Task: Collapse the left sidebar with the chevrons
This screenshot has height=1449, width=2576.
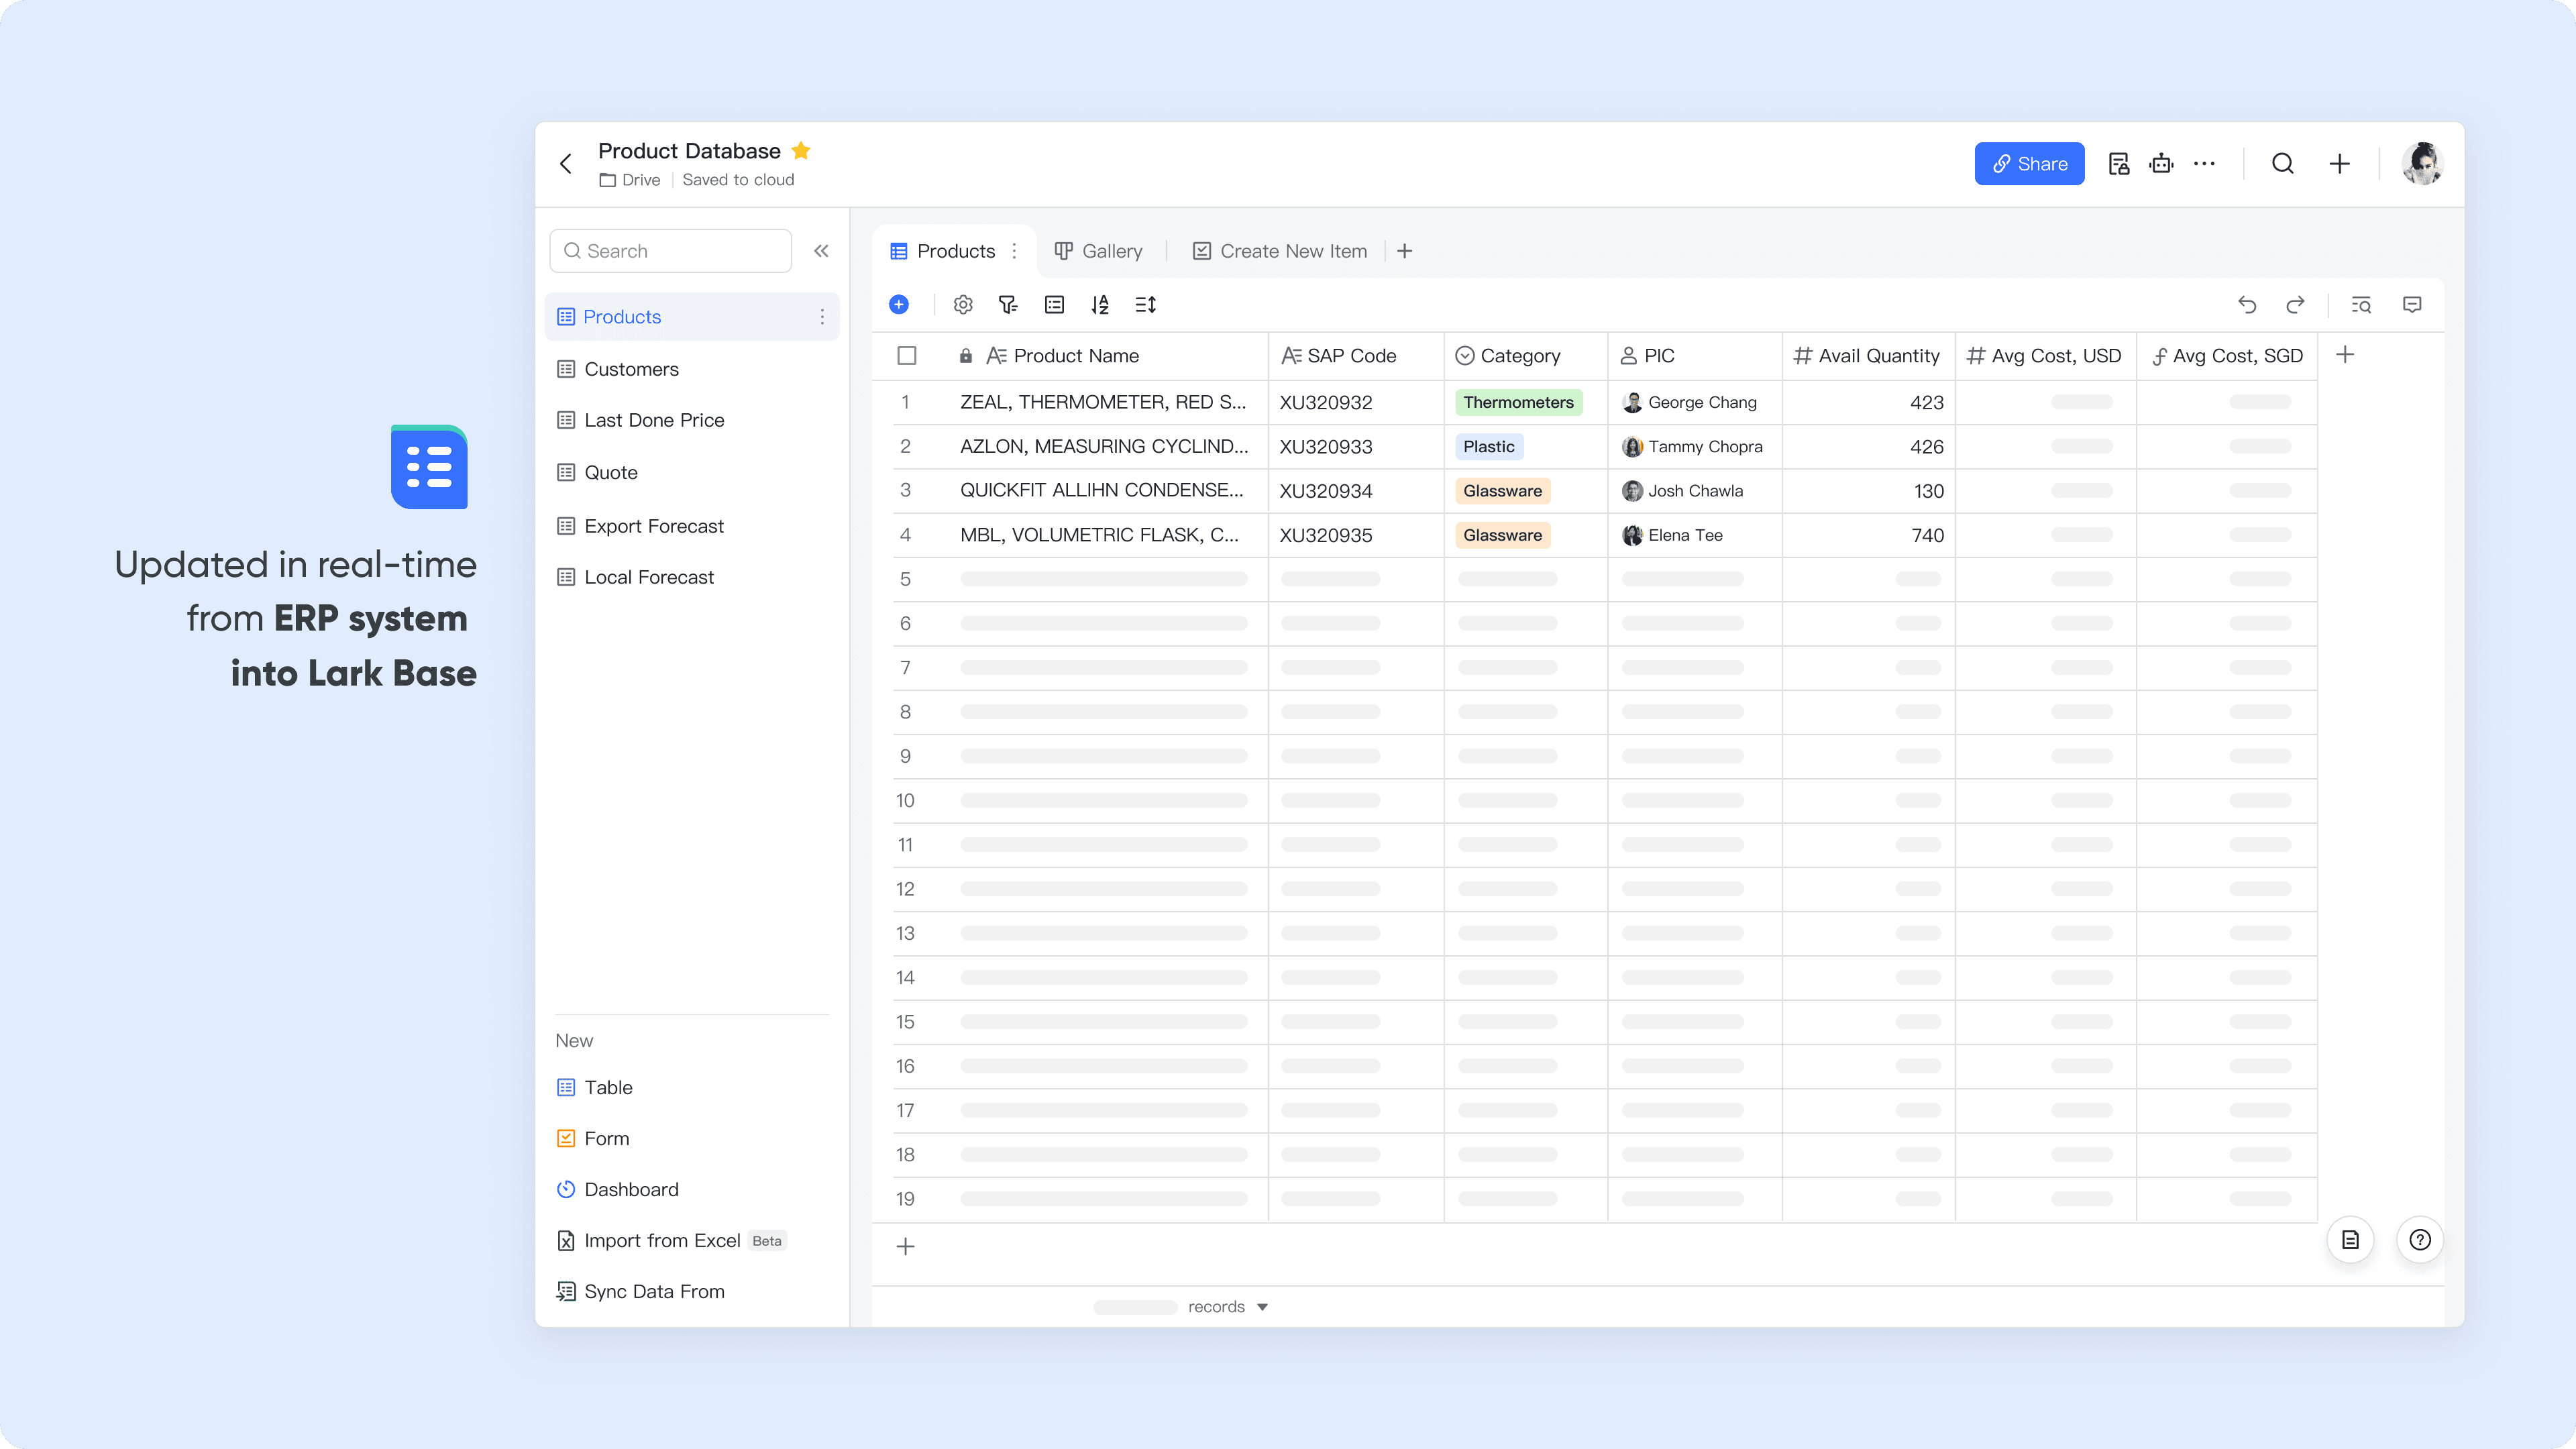Action: coord(821,251)
